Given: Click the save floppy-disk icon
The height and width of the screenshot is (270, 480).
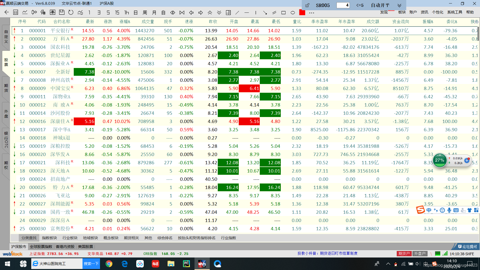Looking at the screenshot, I should (62, 12).
